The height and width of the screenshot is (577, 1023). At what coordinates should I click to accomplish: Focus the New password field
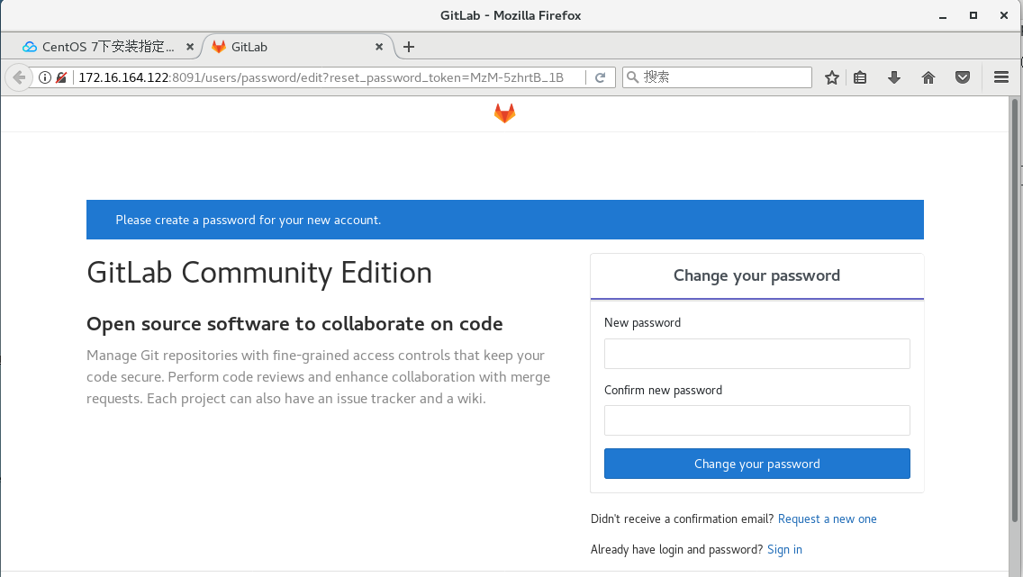click(x=756, y=354)
